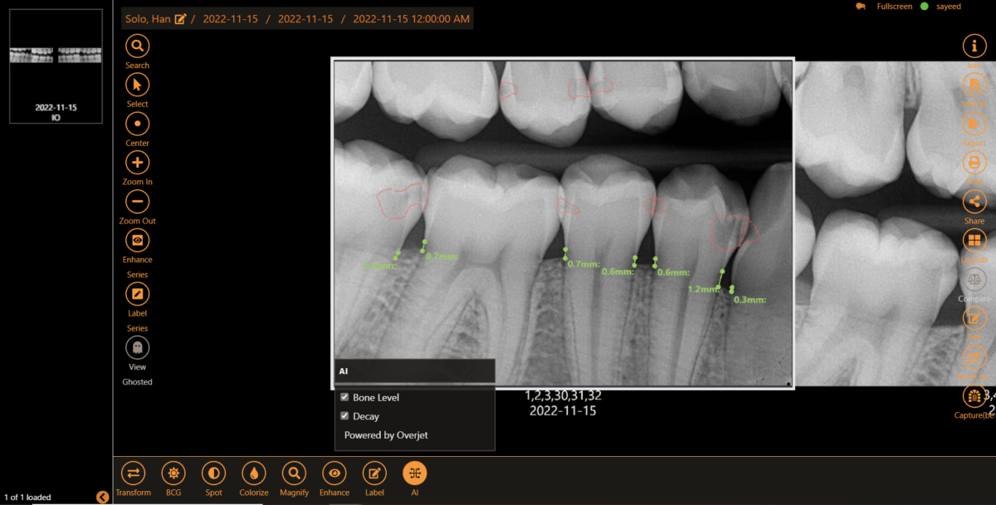Select the Magnify tool
The width and height of the screenshot is (996, 505).
pos(294,473)
